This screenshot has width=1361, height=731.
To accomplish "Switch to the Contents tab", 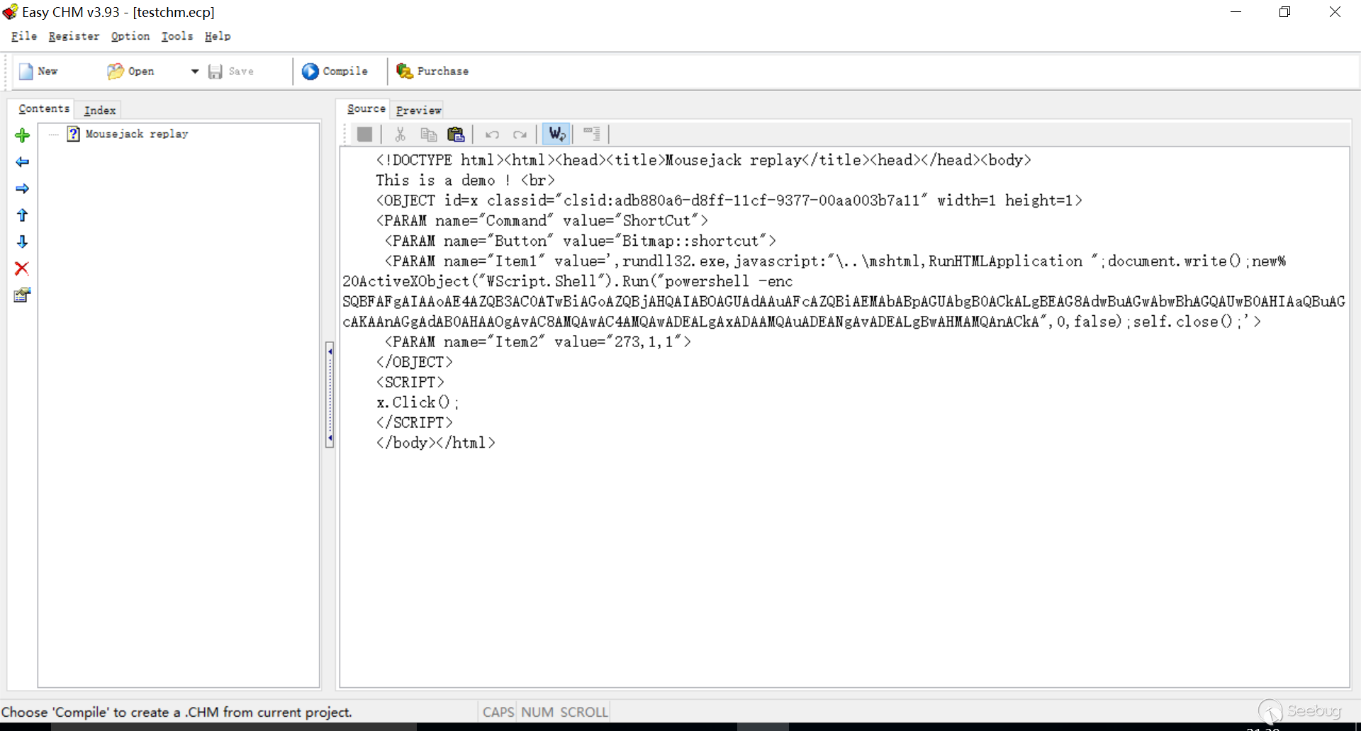I will pos(44,109).
